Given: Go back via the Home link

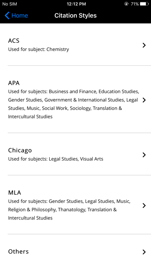Looking at the screenshot, I should (20, 15).
